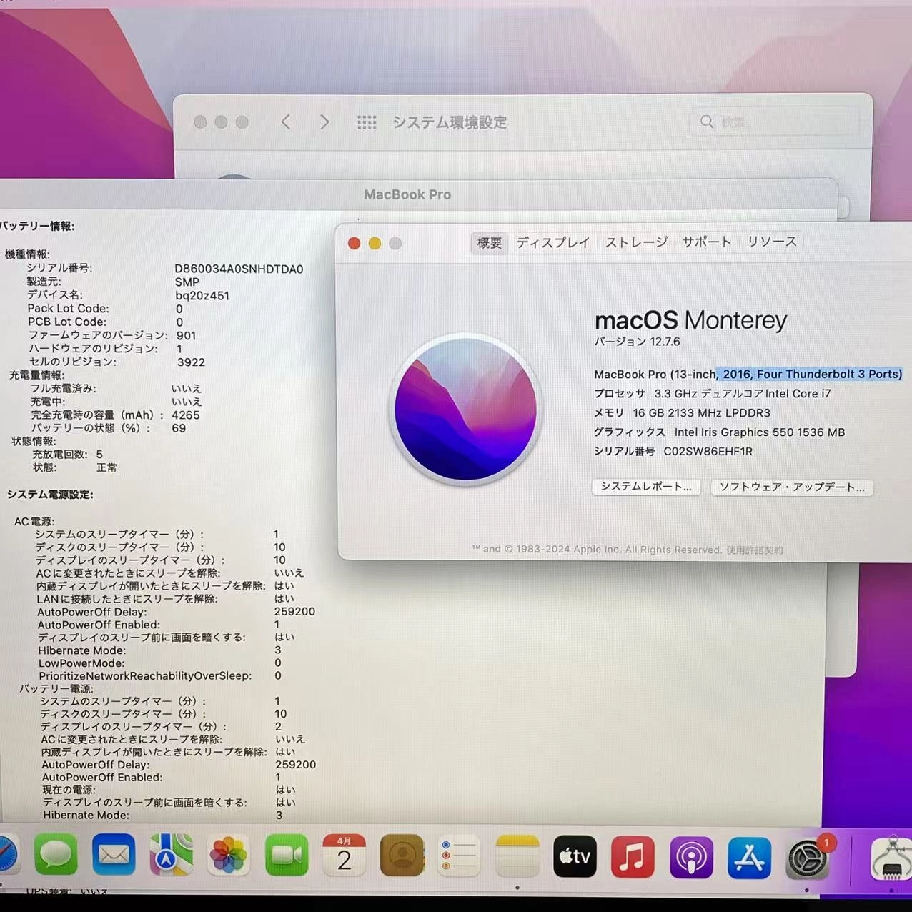Click the search field in システム環境設定
Image resolution: width=912 pixels, height=912 pixels.
[x=775, y=122]
